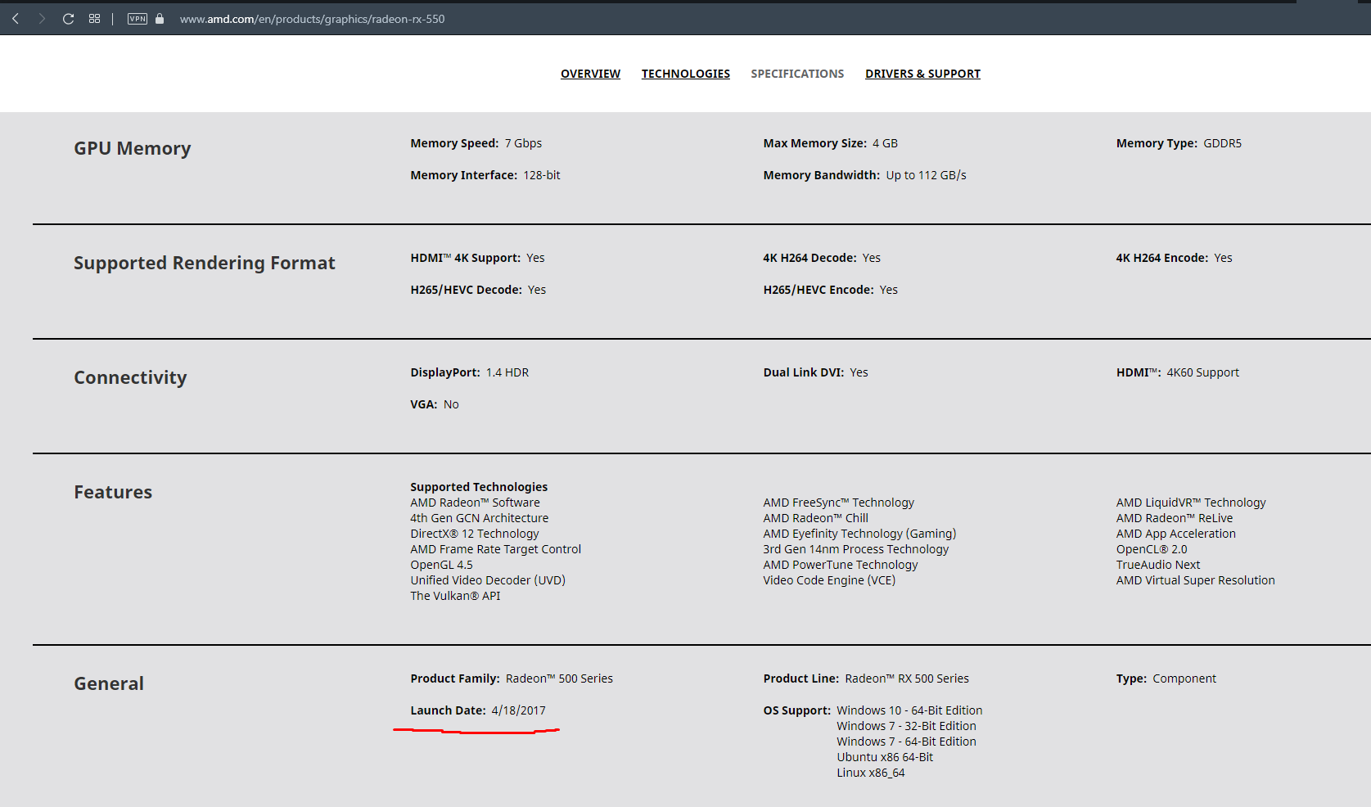
Task: Click the VGA No entry
Action: 435,404
